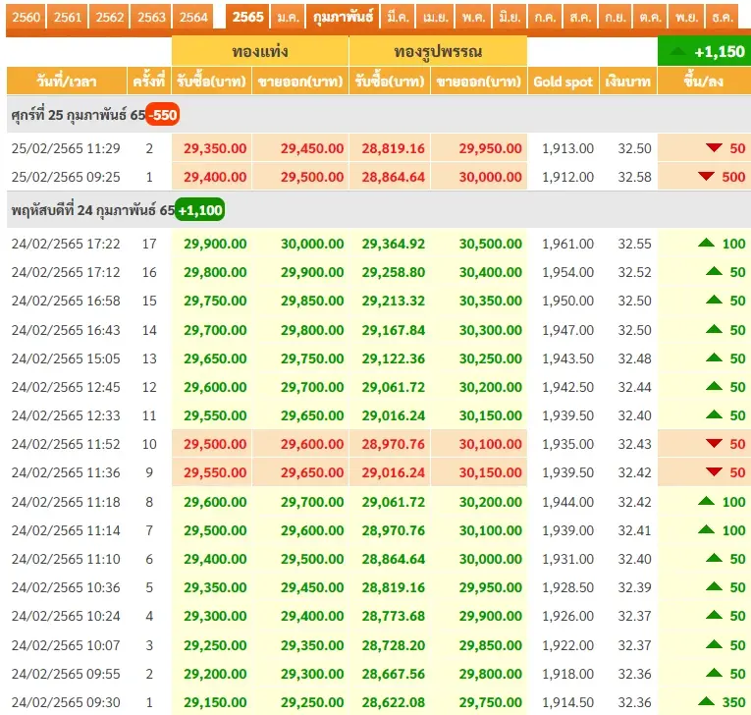
Task: Switch to the ต.ค. month tab
Action: pos(651,18)
